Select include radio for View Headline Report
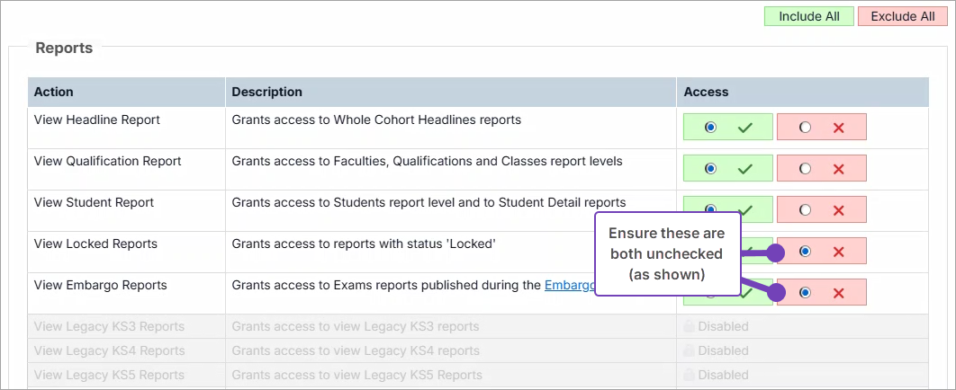956x390 pixels. [711, 128]
